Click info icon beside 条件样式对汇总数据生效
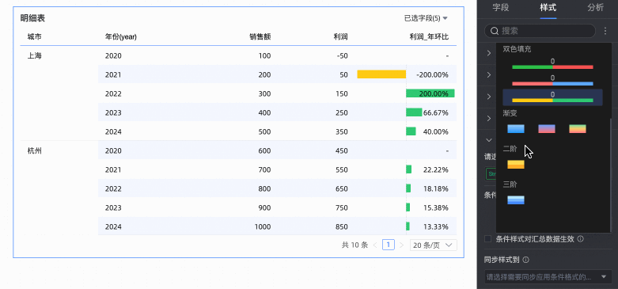618x289 pixels. [x=580, y=239]
